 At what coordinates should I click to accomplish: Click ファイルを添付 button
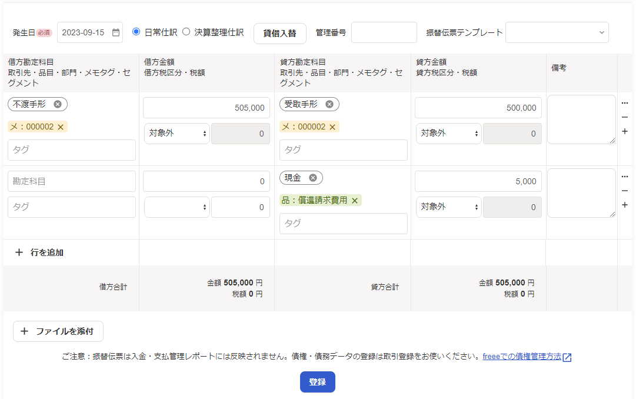[x=58, y=331]
